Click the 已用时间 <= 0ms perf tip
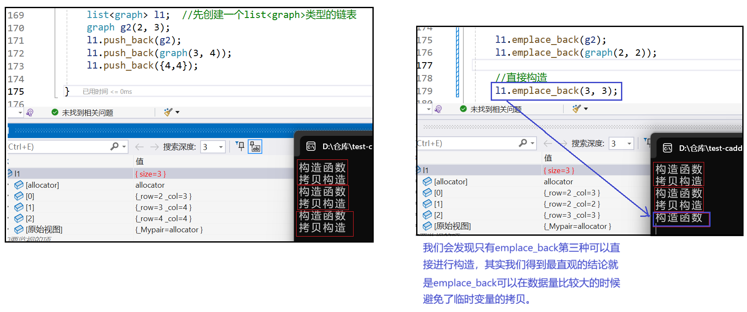Viewport: 747px width, 312px height. pyautogui.click(x=107, y=92)
